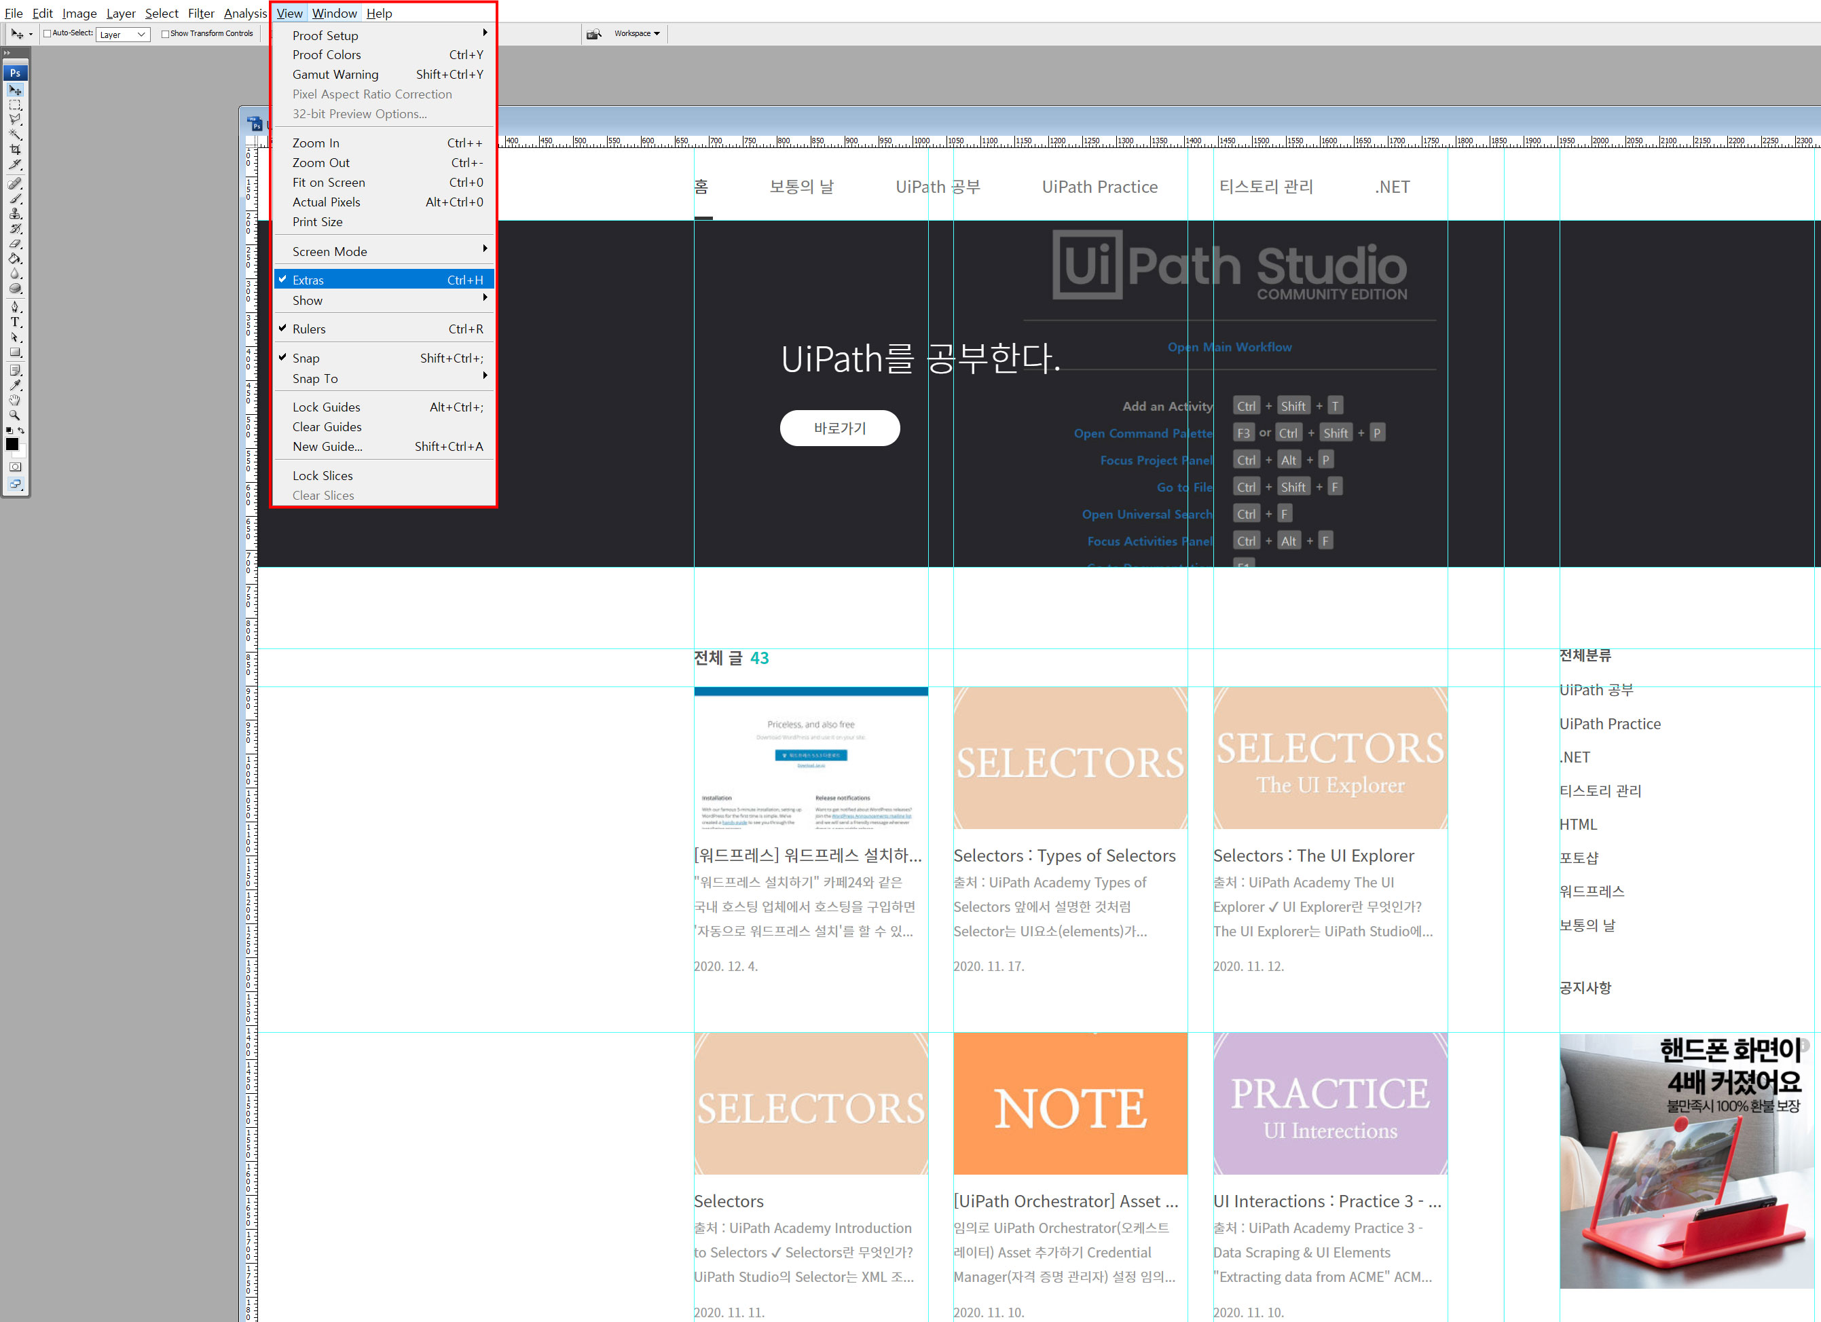Toggle Extras in the View menu

point(384,280)
